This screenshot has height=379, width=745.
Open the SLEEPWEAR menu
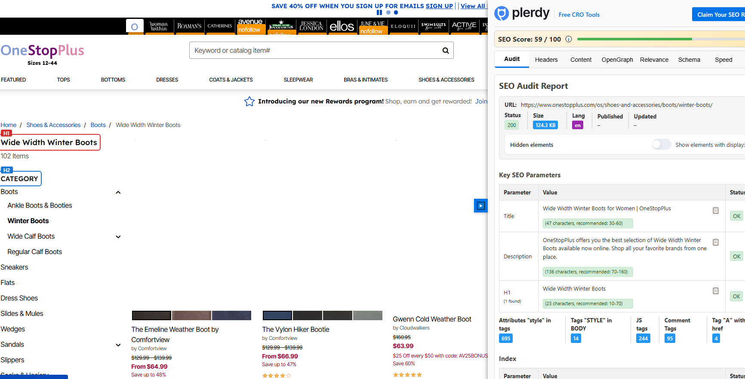(298, 80)
